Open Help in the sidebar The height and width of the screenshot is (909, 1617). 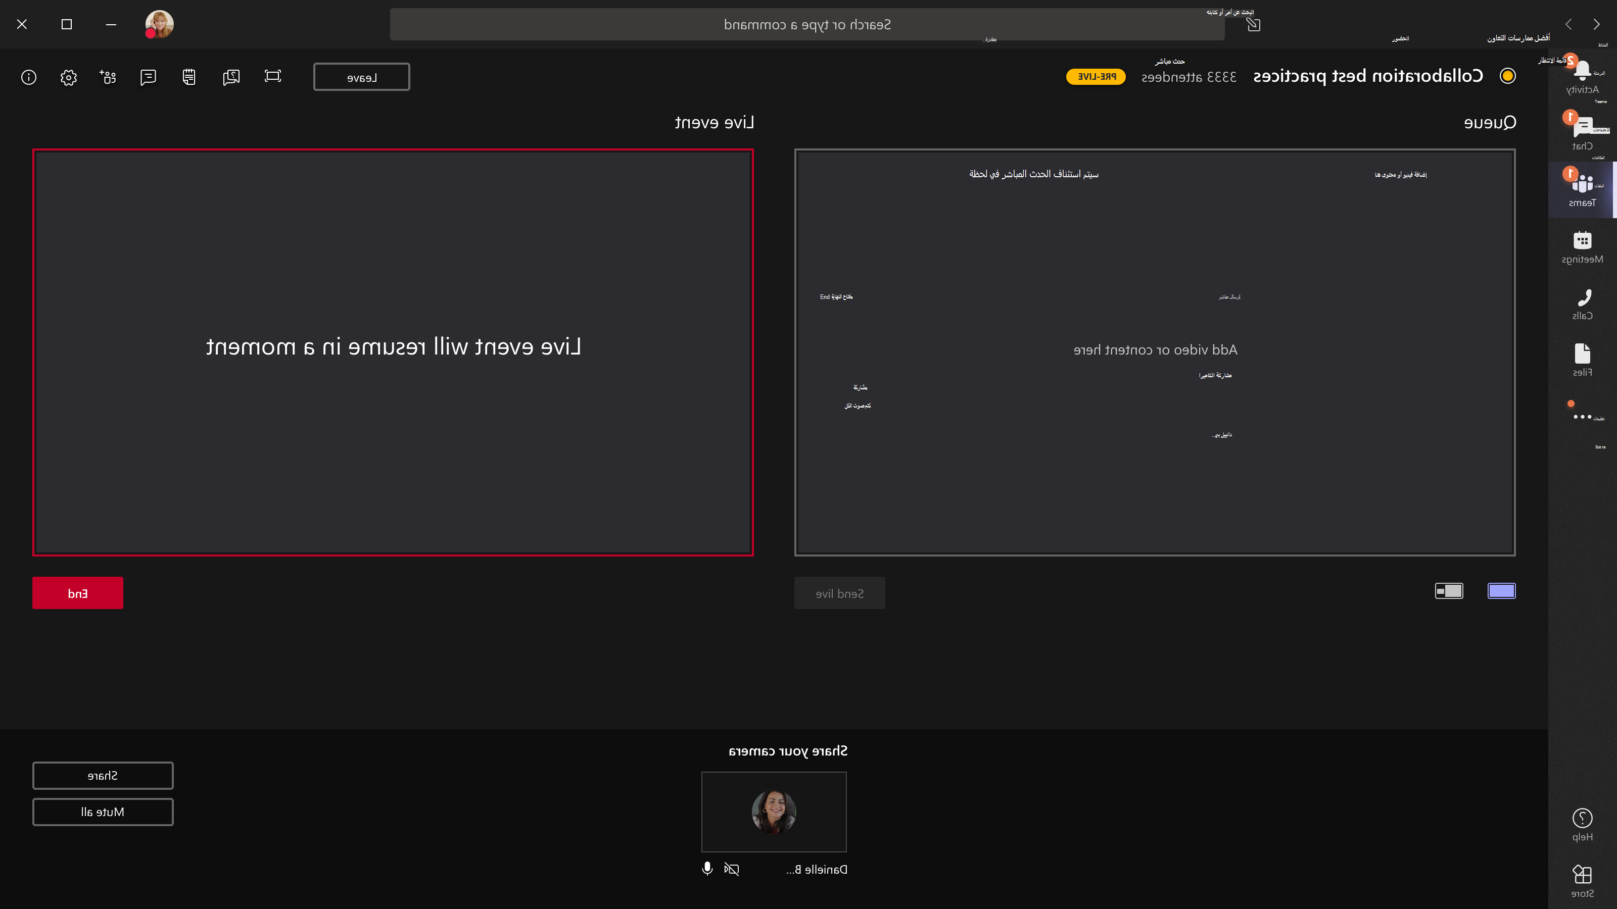[x=1582, y=824]
